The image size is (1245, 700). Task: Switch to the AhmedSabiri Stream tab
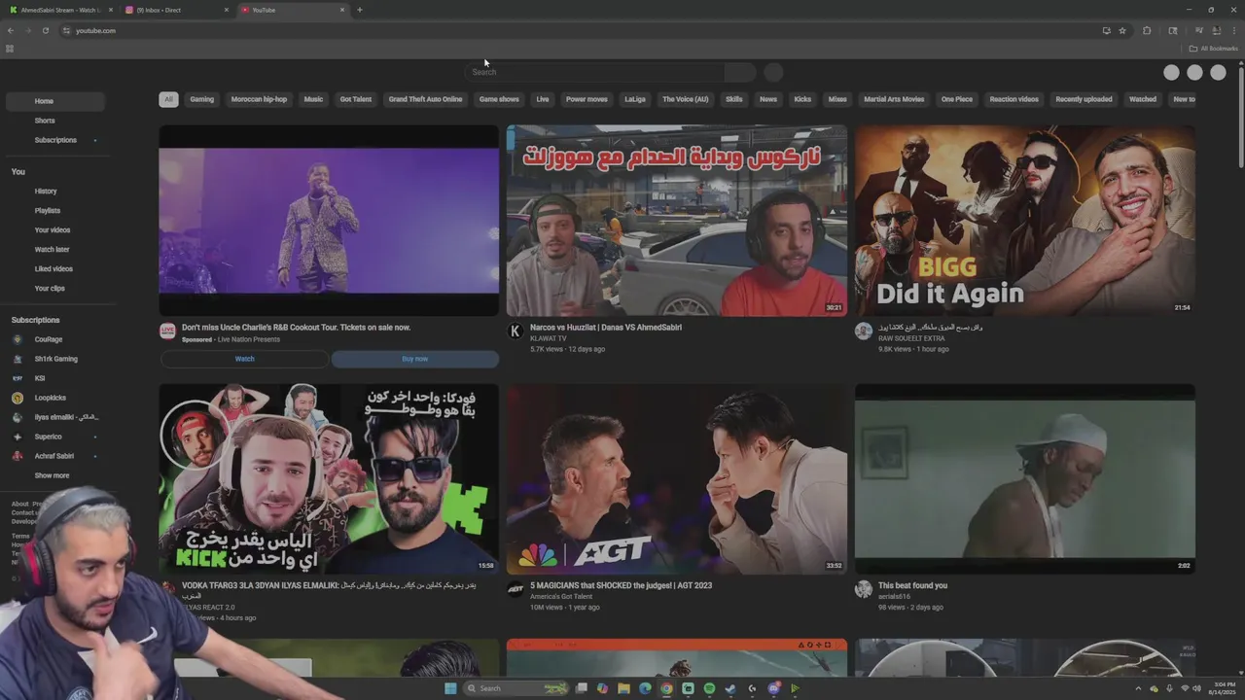(x=58, y=10)
